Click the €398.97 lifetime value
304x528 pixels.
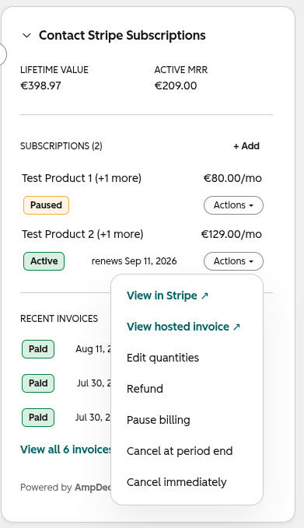click(40, 86)
